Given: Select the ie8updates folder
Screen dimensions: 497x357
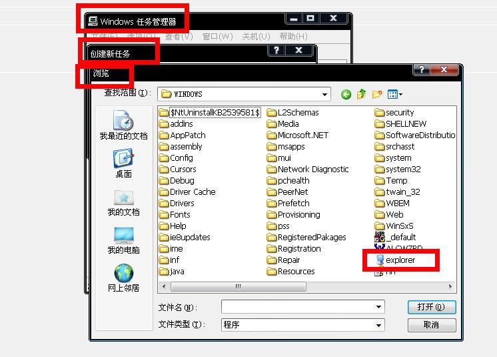Looking at the screenshot, I should (185, 238).
